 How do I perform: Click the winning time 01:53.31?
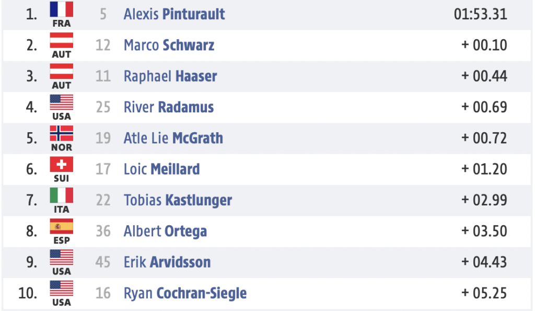481,14
